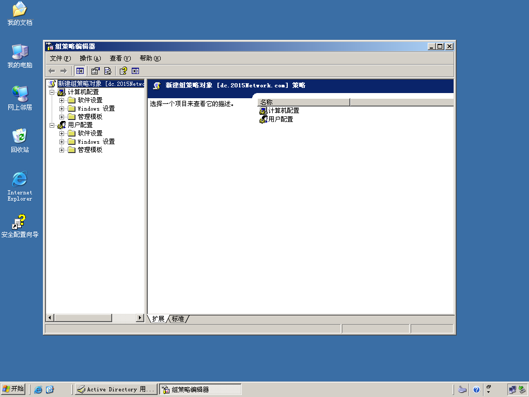Open 网上邻居 desktop icon
Image resolution: width=529 pixels, height=397 pixels.
pyautogui.click(x=20, y=98)
